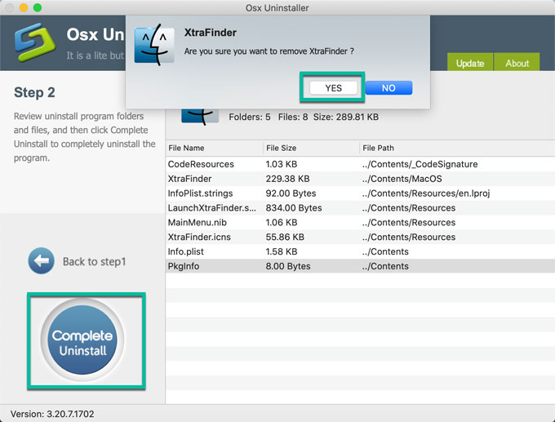Click the green window zoom button

point(38,7)
